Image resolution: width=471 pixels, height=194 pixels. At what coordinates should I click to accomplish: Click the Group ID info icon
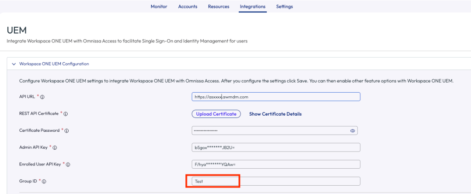coord(44,182)
